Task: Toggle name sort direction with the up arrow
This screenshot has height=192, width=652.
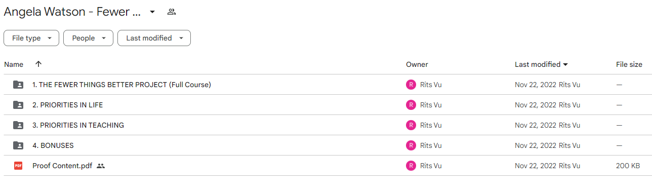Action: (38, 64)
